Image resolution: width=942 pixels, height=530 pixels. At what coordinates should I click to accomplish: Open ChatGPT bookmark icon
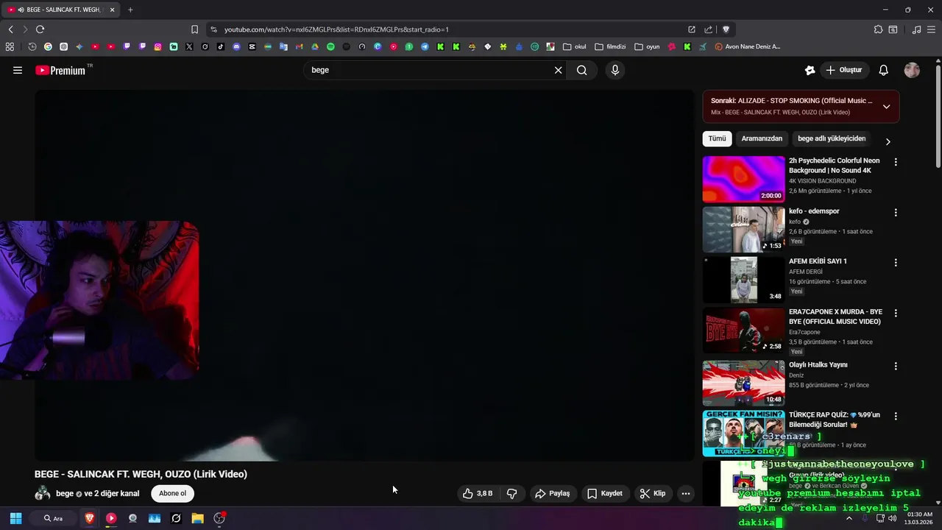63,46
